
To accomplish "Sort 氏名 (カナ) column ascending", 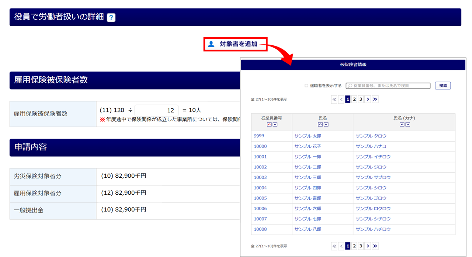I will tap(402, 125).
